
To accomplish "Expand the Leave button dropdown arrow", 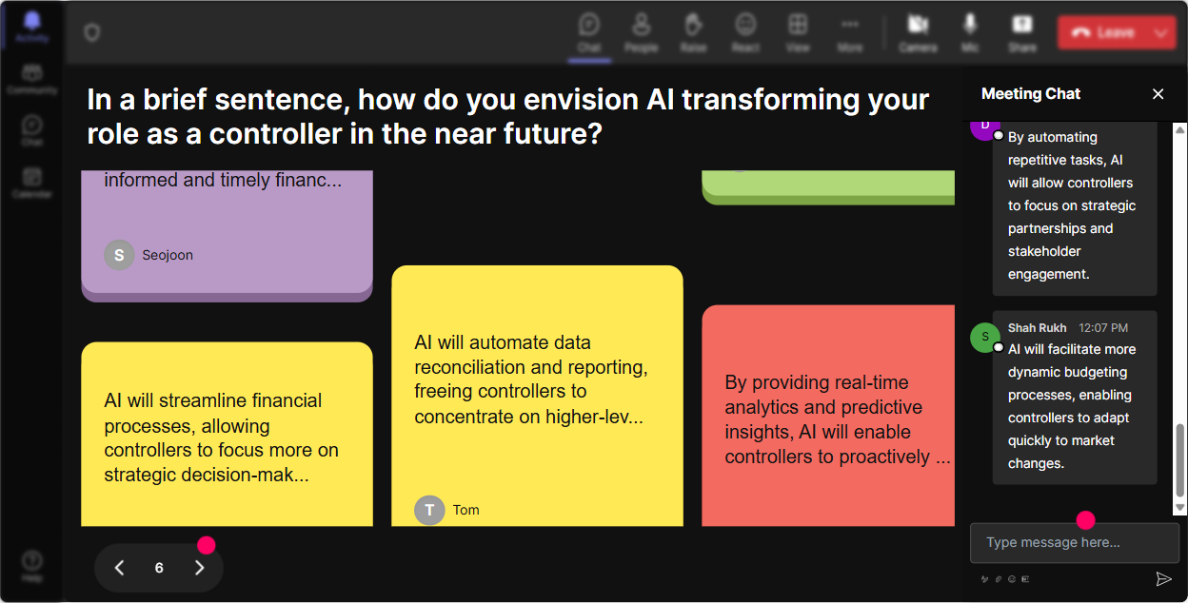I will (x=1161, y=32).
